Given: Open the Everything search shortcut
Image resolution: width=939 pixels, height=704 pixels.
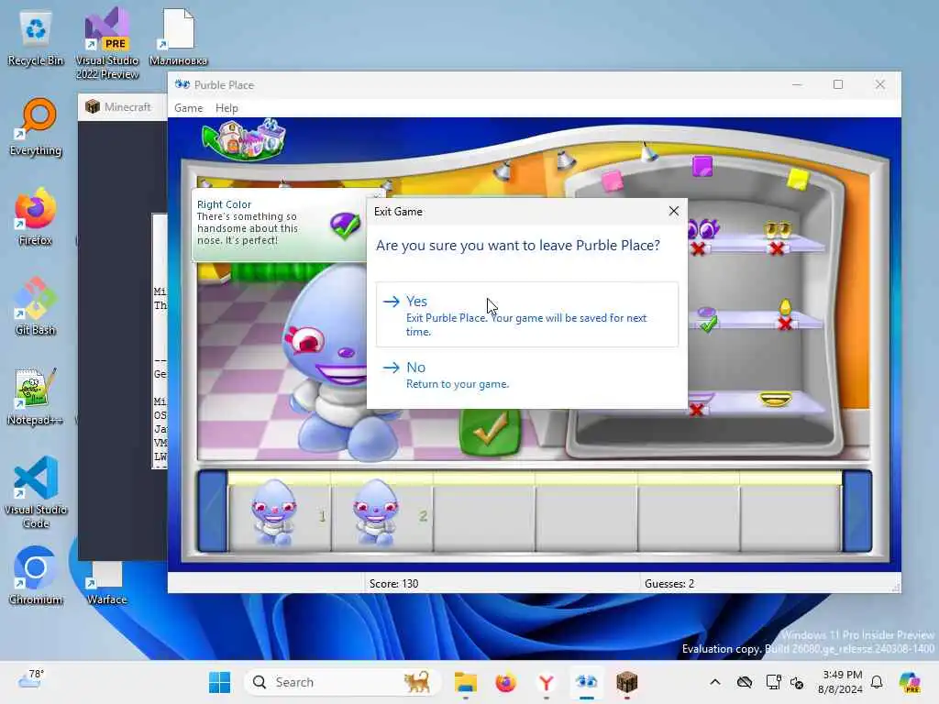Looking at the screenshot, I should pos(36,126).
